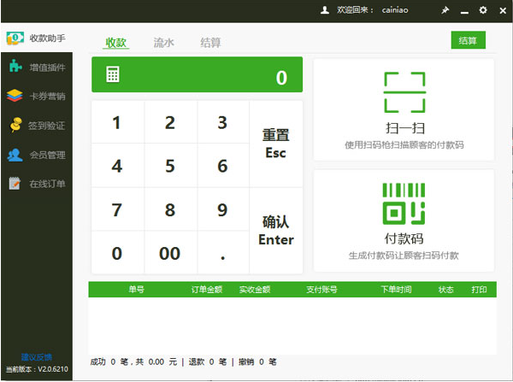This screenshot has height=382, width=513.
Task: Click the 单号 column header
Action: pos(136,289)
